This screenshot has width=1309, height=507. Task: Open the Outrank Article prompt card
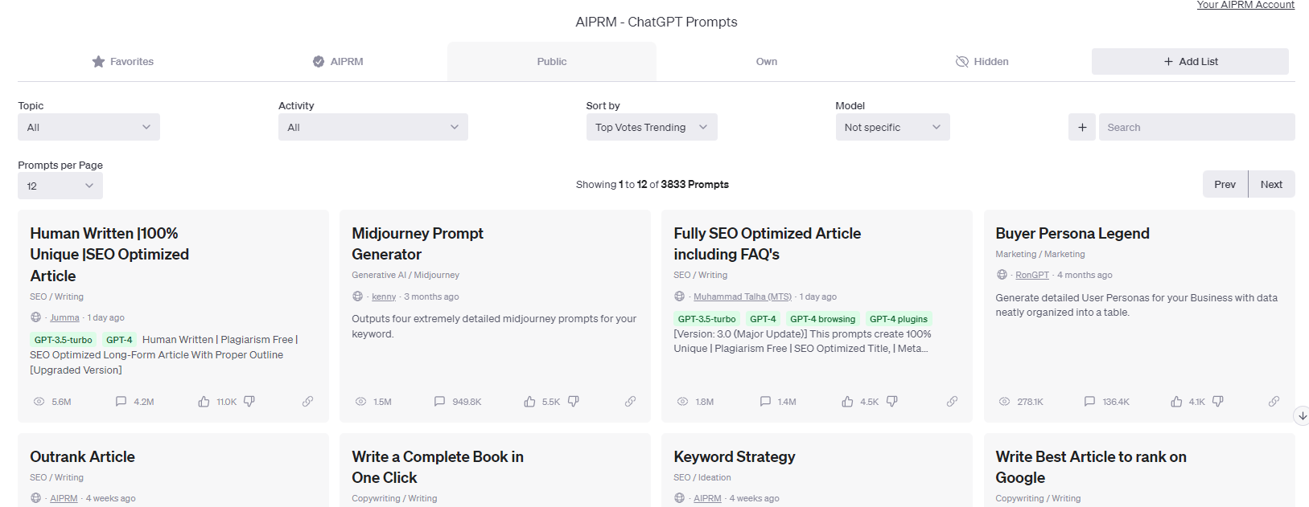[82, 456]
